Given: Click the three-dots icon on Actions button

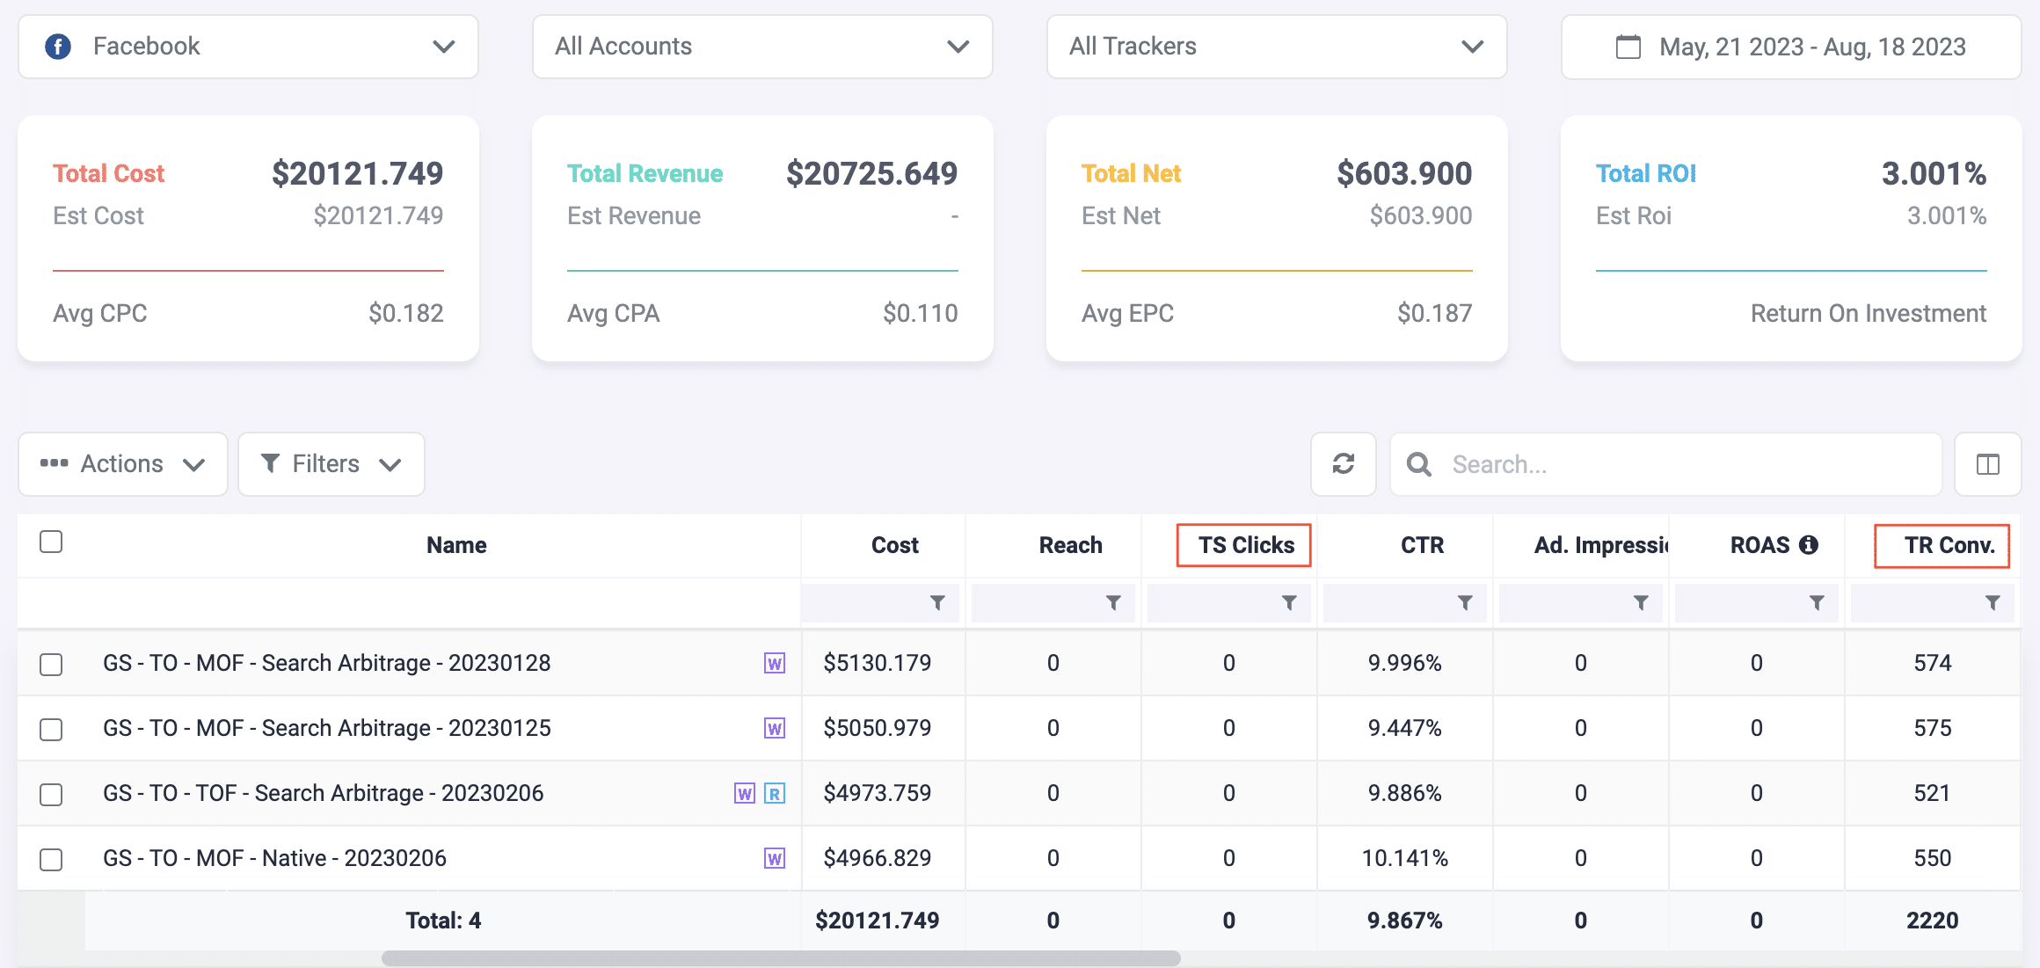Looking at the screenshot, I should [x=54, y=462].
